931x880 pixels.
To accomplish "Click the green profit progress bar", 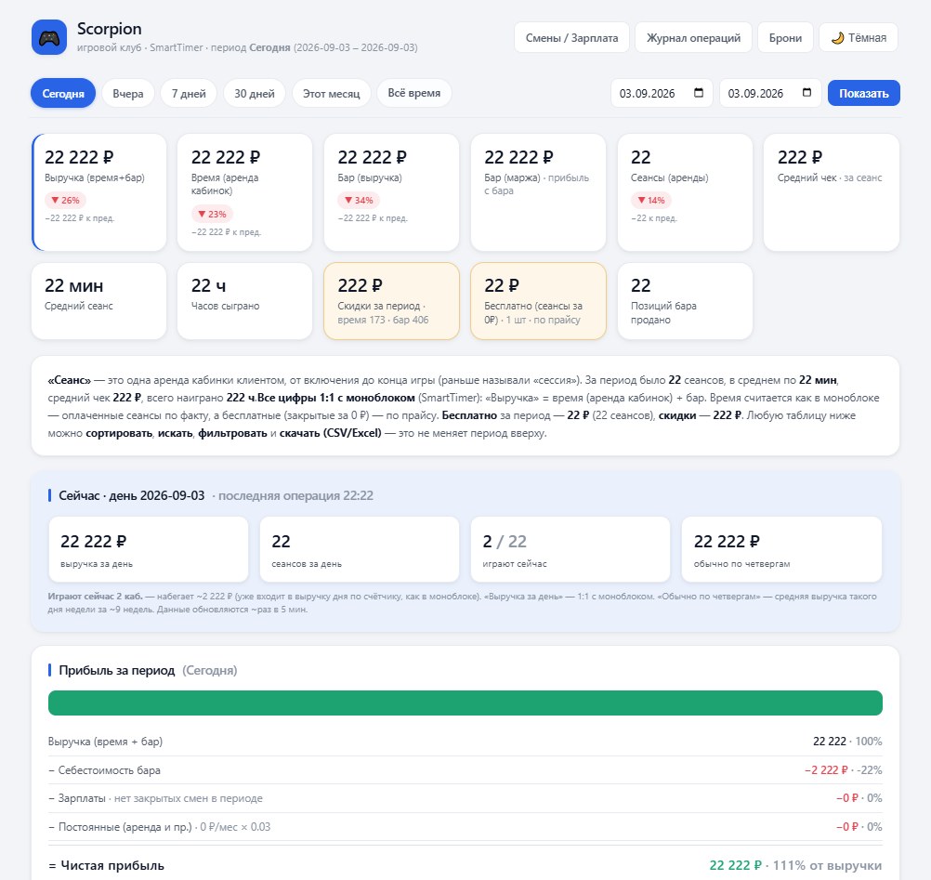I will click(465, 703).
